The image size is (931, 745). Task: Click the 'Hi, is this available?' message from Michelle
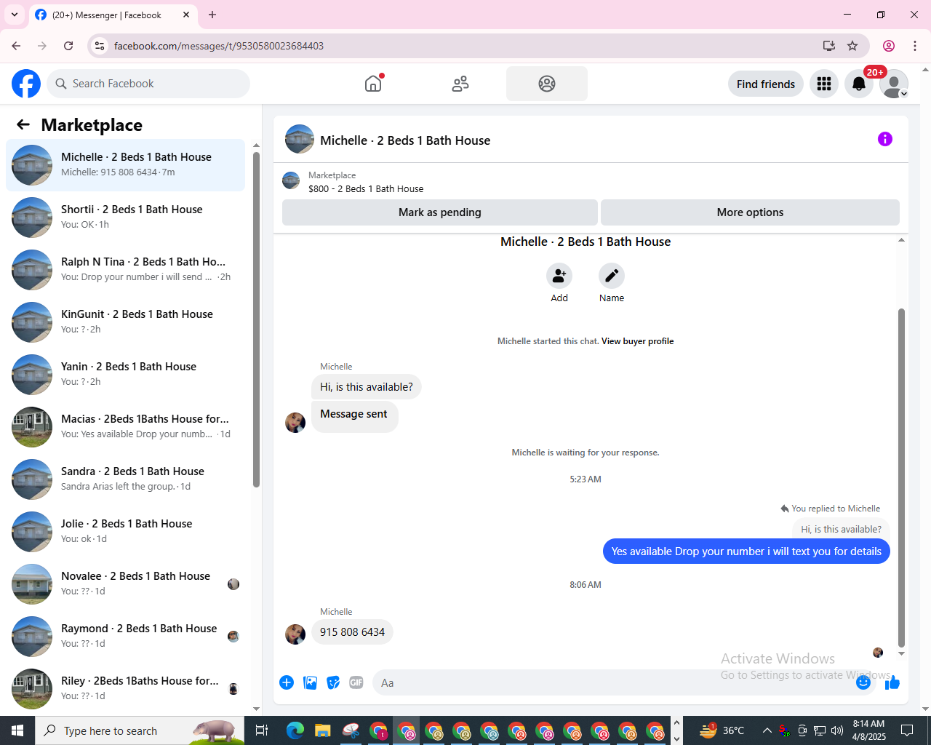coord(367,387)
